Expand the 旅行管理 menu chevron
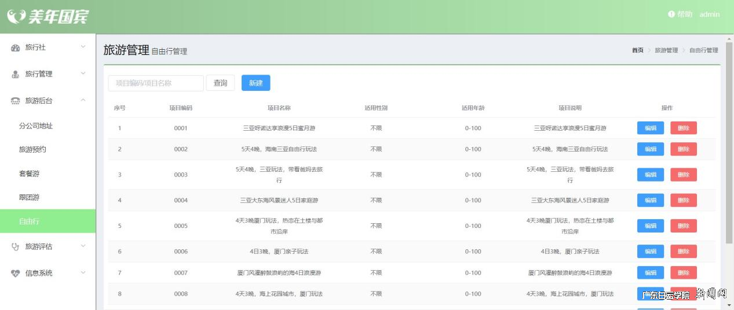Viewport: 734px width, 310px height. [83, 73]
